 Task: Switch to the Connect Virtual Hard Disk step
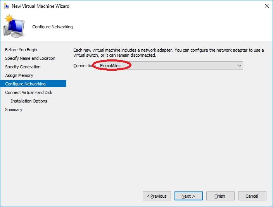coord(29,92)
